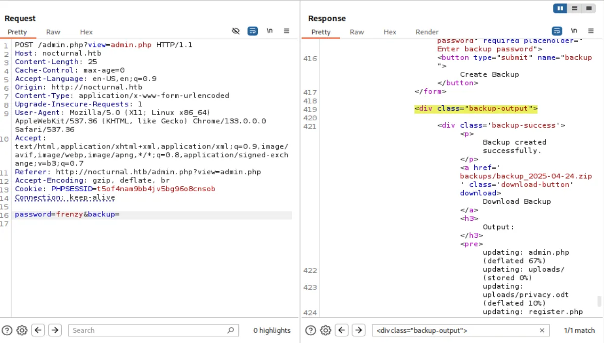Click the '0 highlights' status text

pyautogui.click(x=272, y=330)
